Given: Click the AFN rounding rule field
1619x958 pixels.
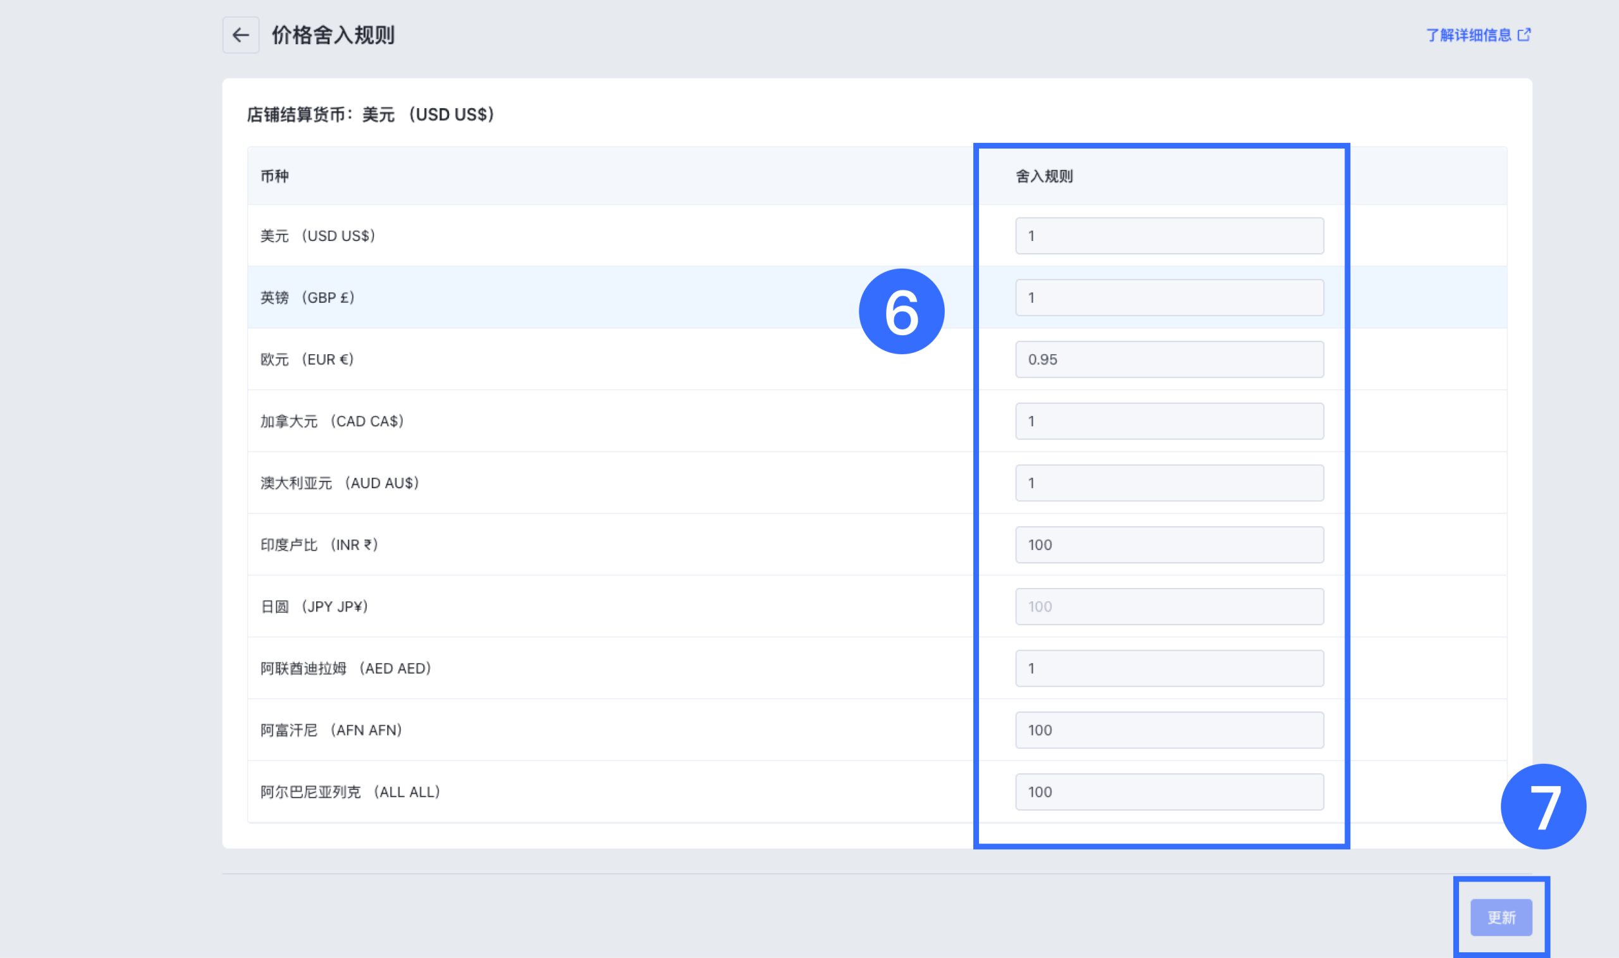Looking at the screenshot, I should (1169, 730).
